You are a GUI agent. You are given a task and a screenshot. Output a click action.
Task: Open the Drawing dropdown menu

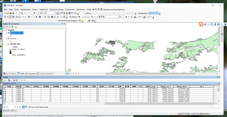(x=73, y=17)
